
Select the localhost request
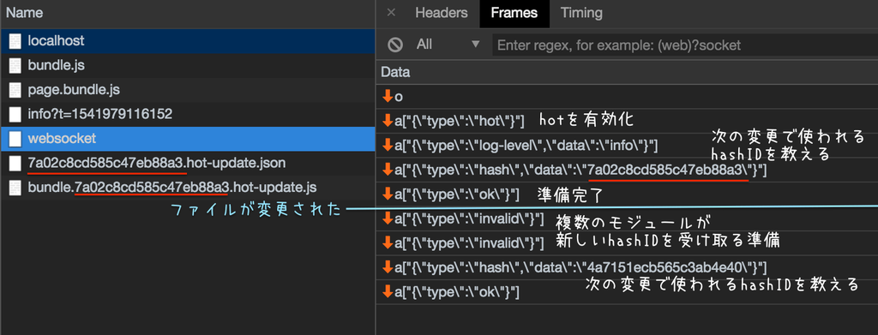[188, 41]
